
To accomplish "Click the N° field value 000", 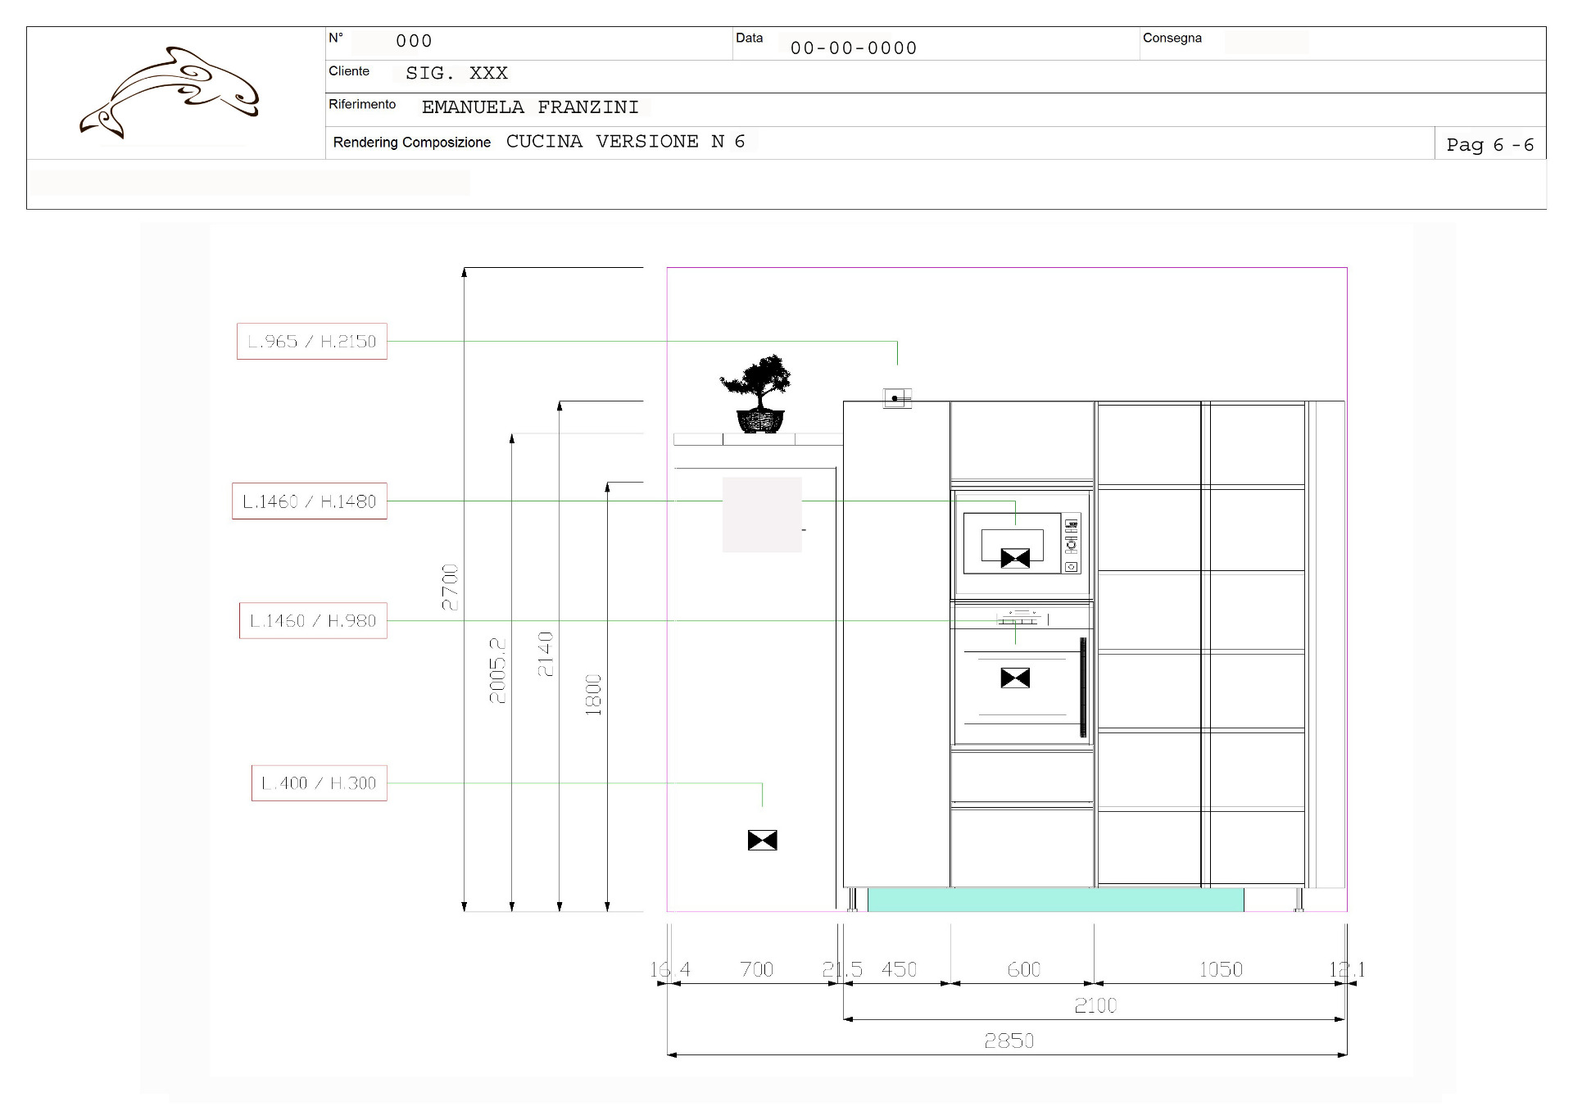I will (x=414, y=41).
